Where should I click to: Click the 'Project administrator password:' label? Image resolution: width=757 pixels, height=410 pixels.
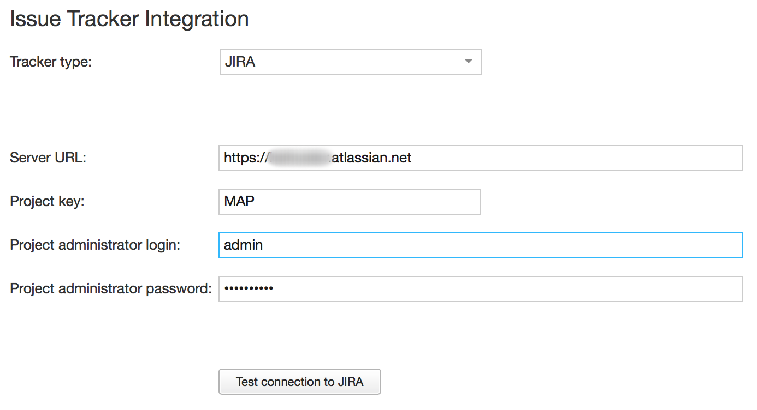pos(111,289)
